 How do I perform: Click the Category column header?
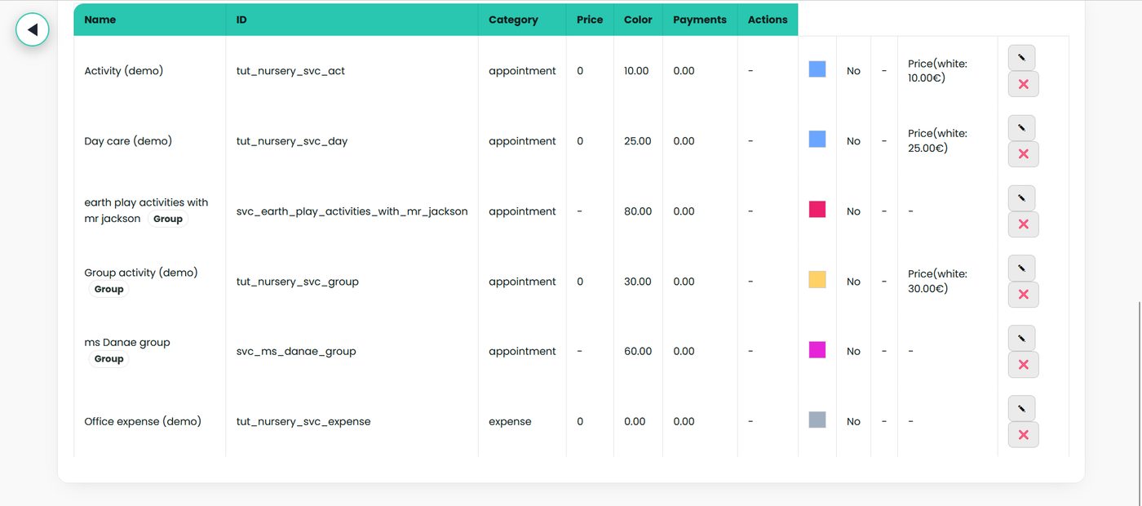513,20
